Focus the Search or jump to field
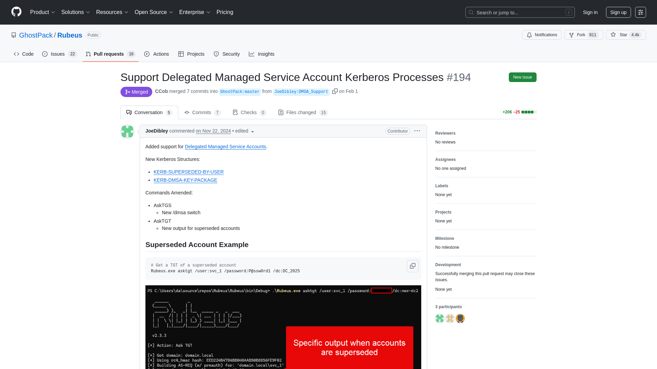Screen dimensions: 657x369 pyautogui.click(x=520, y=12)
